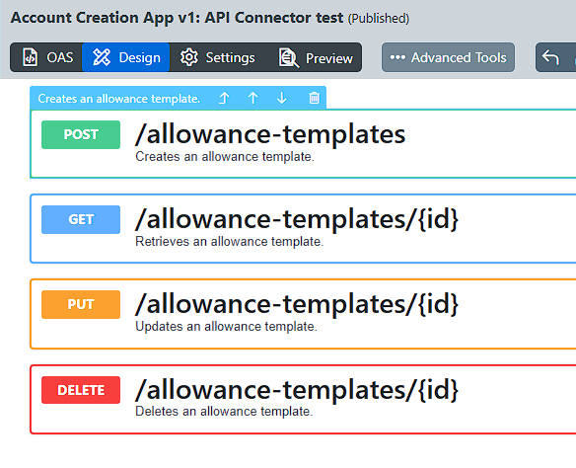This screenshot has width=576, height=468.
Task: Click the move down arrow icon
Action: pos(282,98)
